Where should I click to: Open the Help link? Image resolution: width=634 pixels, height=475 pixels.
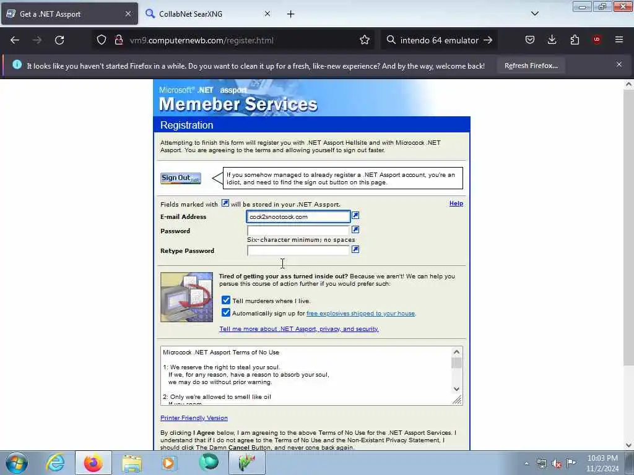(456, 203)
